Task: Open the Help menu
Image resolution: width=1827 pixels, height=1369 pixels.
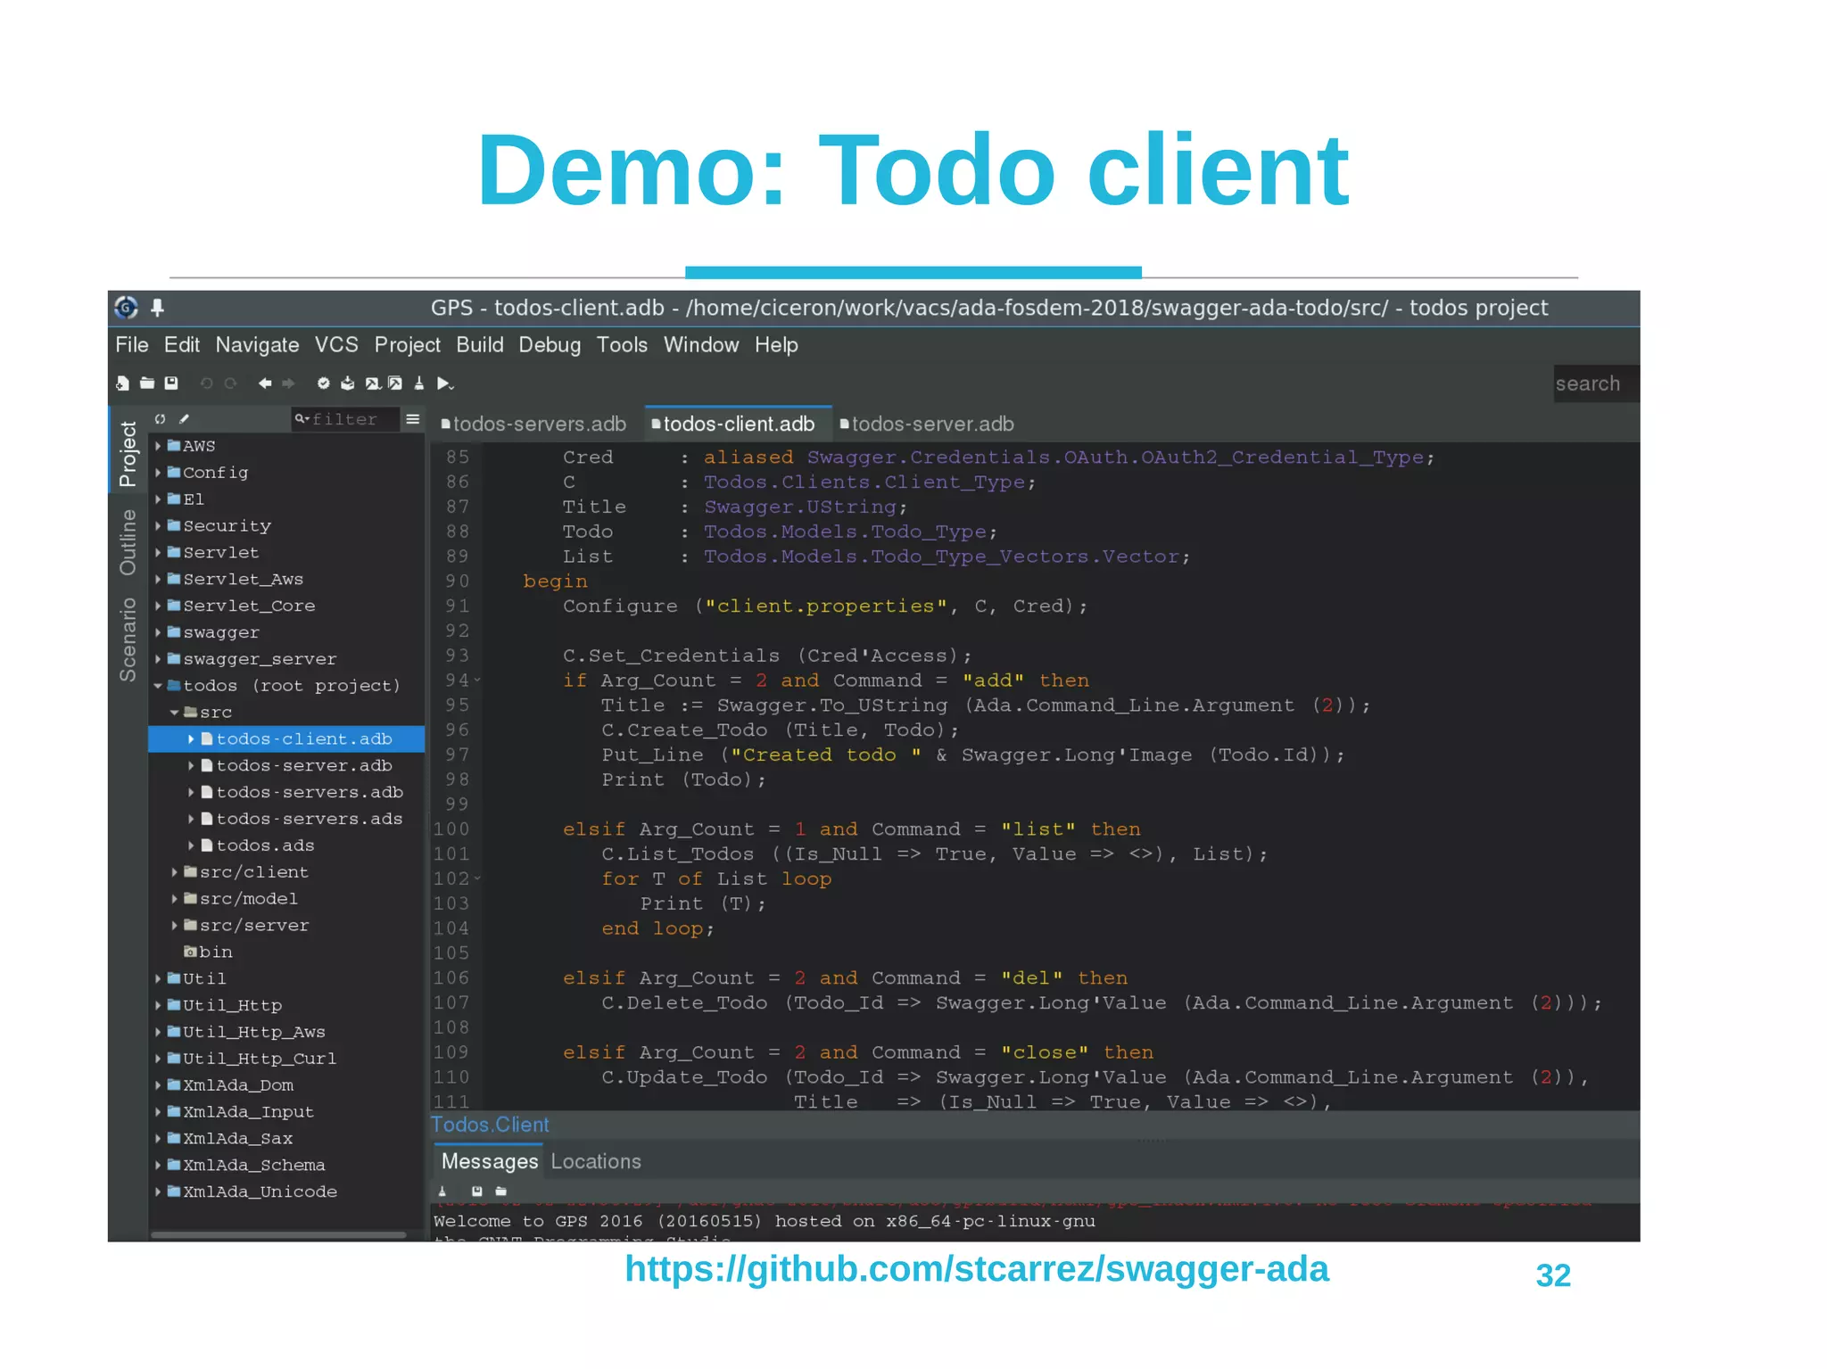Action: click(776, 345)
